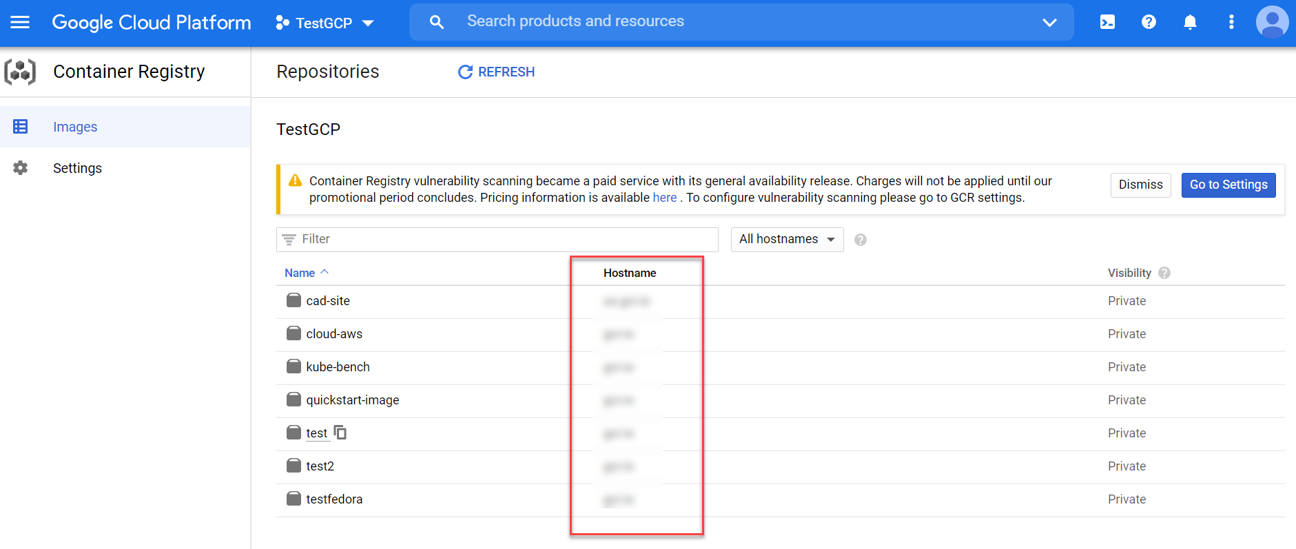This screenshot has width=1296, height=549.
Task: Click the folder icon for quickstart-image
Action: point(294,400)
